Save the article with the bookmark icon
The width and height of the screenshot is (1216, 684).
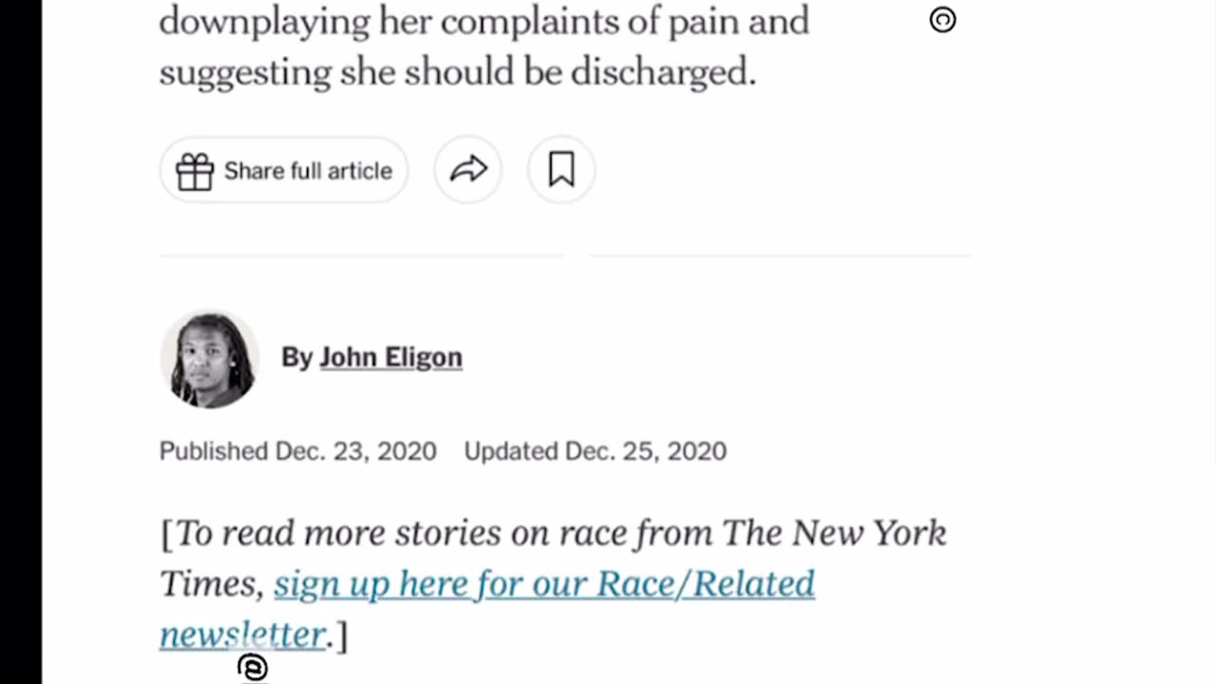(x=561, y=170)
